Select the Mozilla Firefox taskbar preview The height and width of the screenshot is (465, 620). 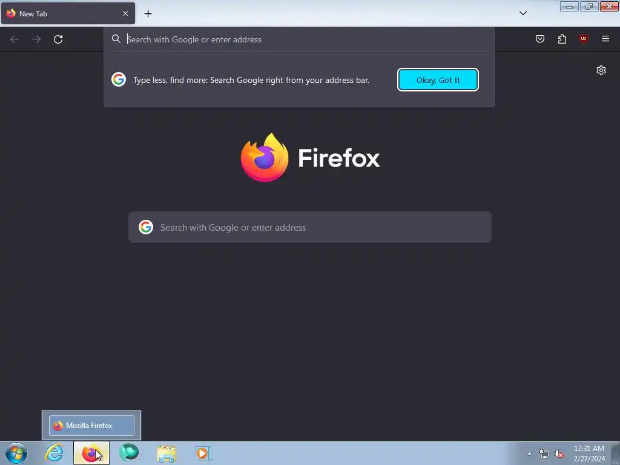[x=91, y=426]
